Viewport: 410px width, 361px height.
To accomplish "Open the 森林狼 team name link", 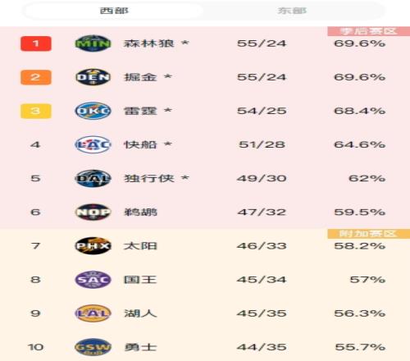I will pyautogui.click(x=149, y=43).
